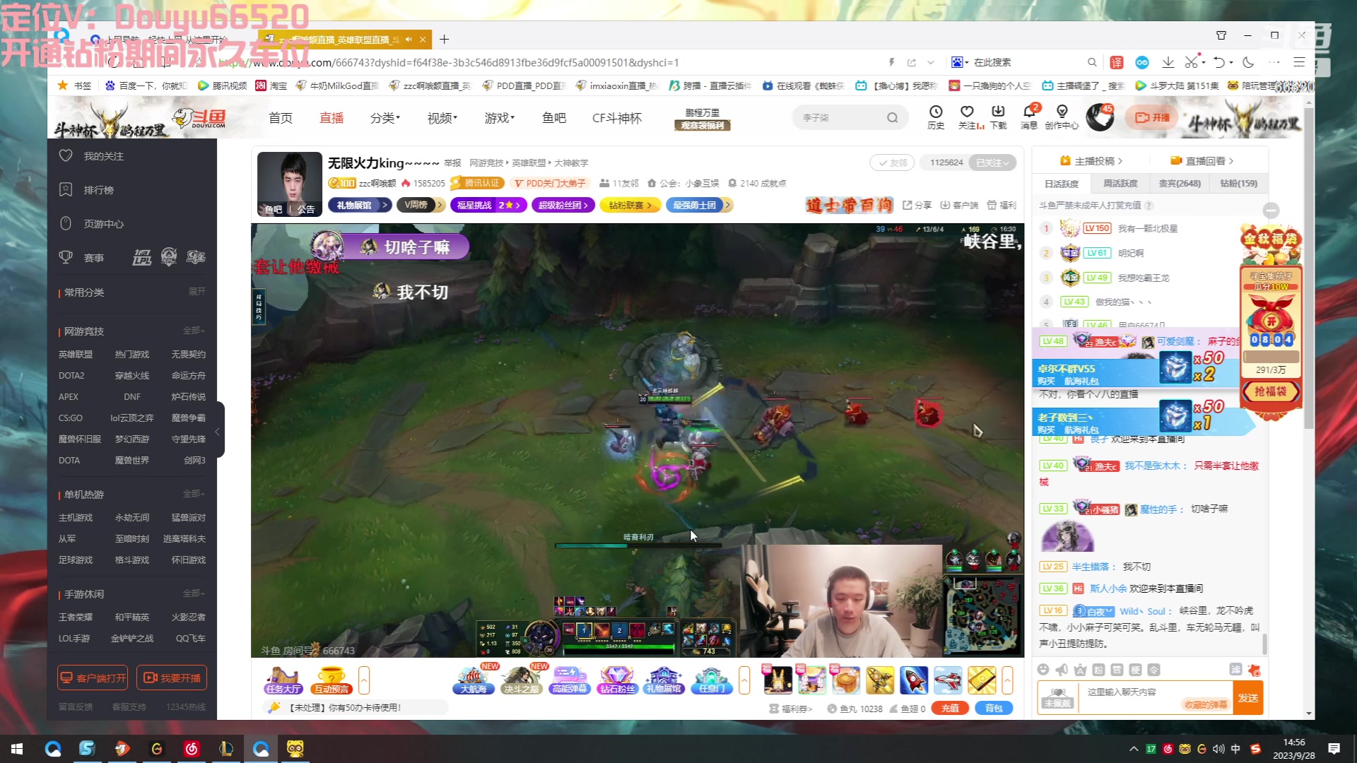Toggle the 滤 chat filter button
The height and width of the screenshot is (763, 1357).
tap(1235, 670)
